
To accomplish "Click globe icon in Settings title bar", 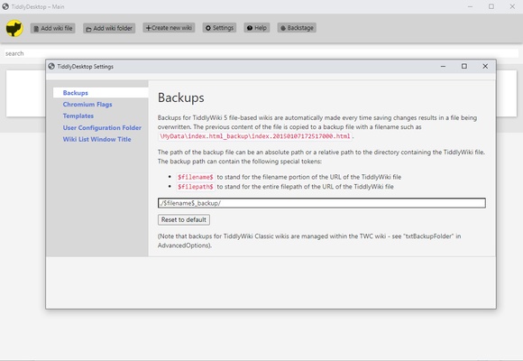I will 51,67.
